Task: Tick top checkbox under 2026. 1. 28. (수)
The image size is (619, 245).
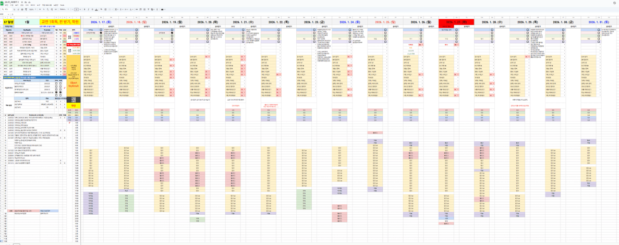Action: coord(492,30)
